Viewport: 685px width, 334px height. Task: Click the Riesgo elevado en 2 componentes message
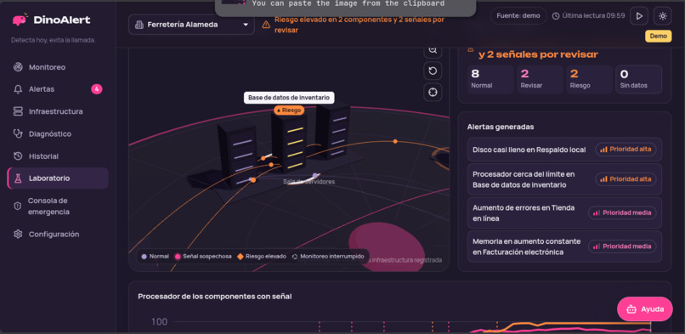[359, 25]
